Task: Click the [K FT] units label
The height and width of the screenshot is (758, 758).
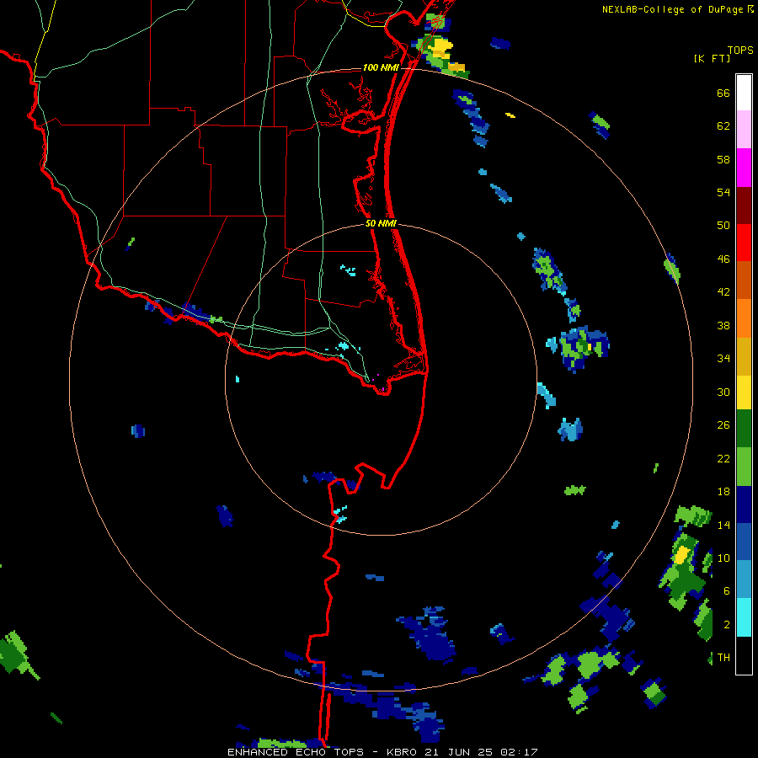Action: click(712, 58)
